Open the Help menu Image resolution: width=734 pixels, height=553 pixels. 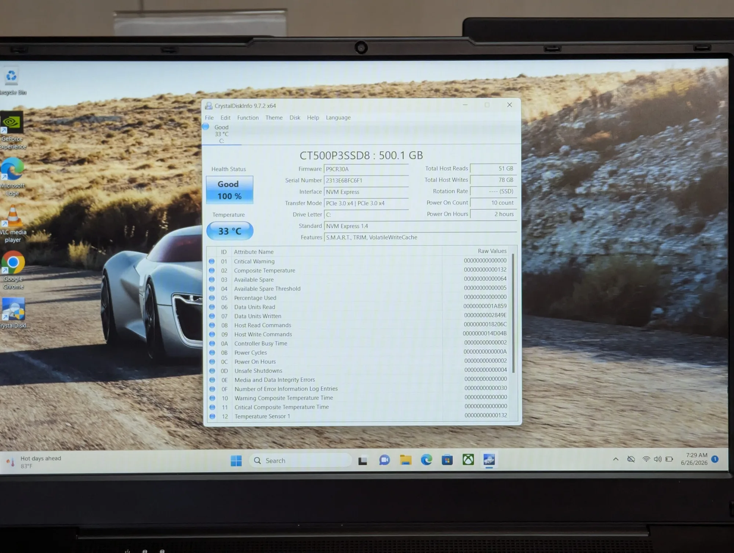(313, 118)
